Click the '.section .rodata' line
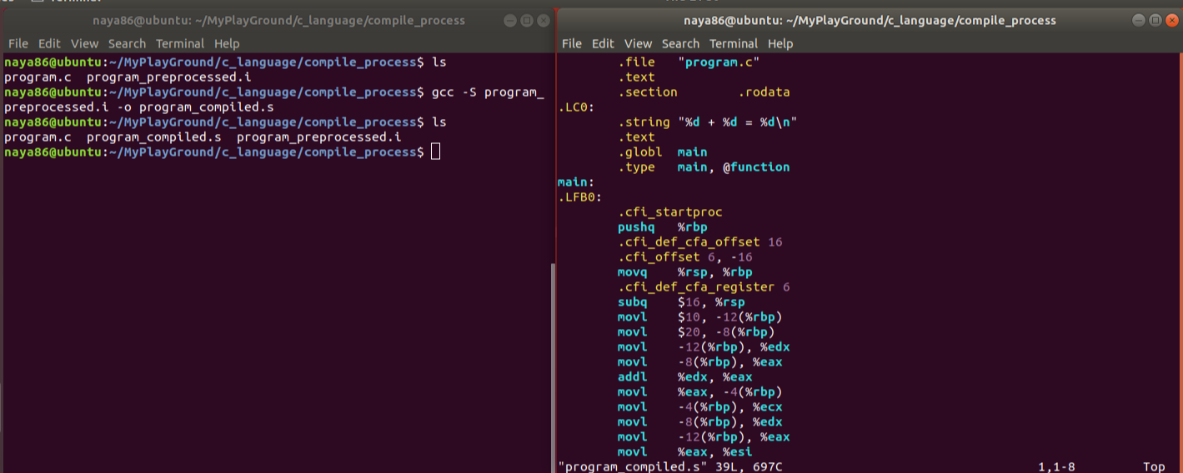This screenshot has width=1183, height=473. coord(704,92)
